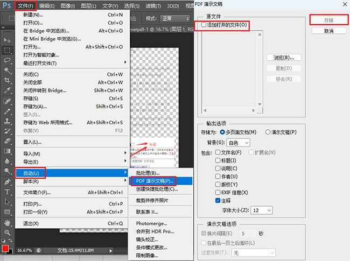Enable the 说明(C) checkbox

[218, 168]
